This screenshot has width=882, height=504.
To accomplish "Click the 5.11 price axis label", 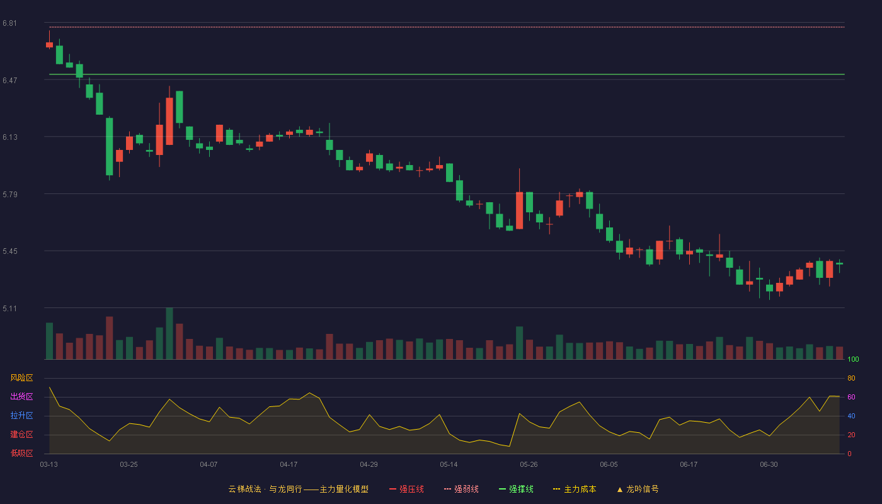I will point(9,309).
